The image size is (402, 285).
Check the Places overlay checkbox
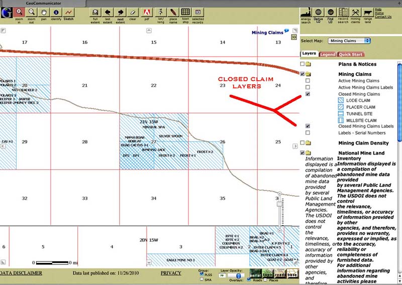click(265, 280)
